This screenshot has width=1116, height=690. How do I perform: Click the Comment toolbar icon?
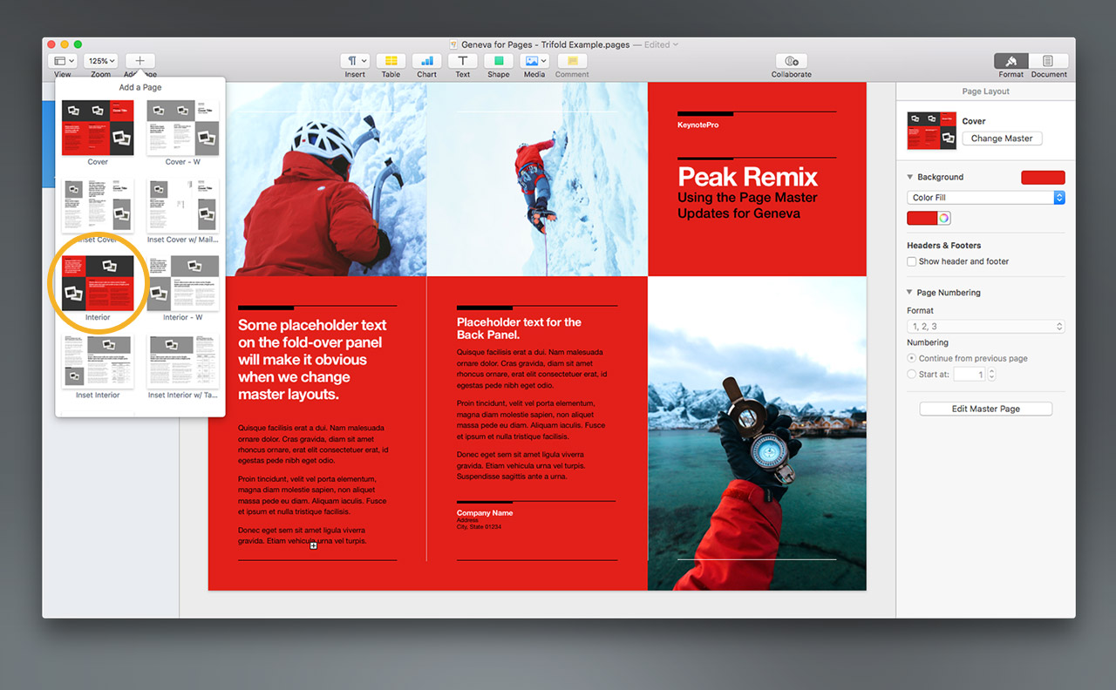tap(572, 61)
